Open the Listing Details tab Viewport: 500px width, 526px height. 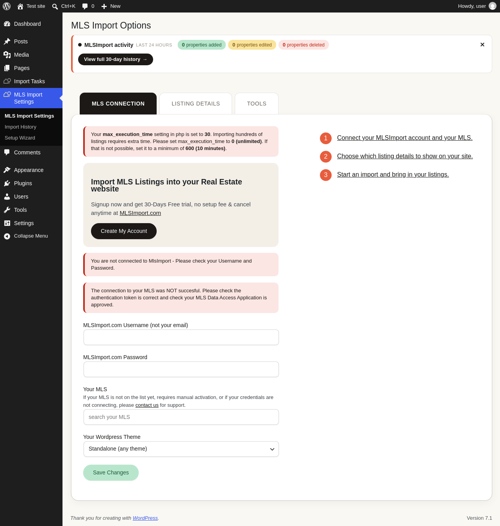196,104
